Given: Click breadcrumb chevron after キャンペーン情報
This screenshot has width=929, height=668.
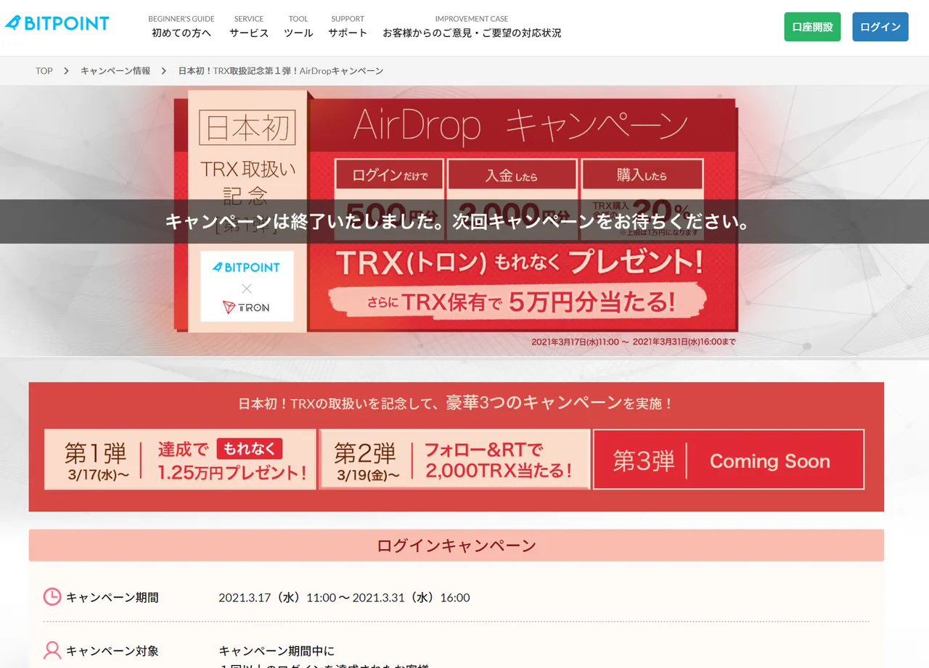Looking at the screenshot, I should 164,71.
